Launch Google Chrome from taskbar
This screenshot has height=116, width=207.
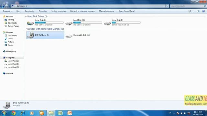[x=14, y=113]
